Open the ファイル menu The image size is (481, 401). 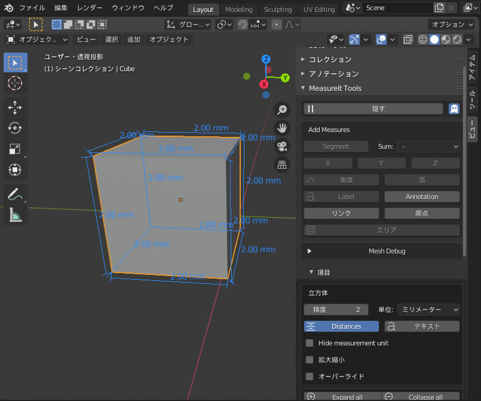[x=32, y=8]
